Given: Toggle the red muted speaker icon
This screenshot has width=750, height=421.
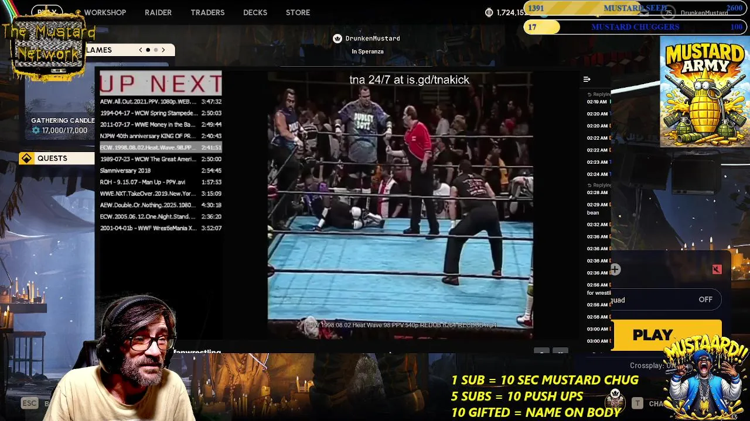Looking at the screenshot, I should pos(717,269).
